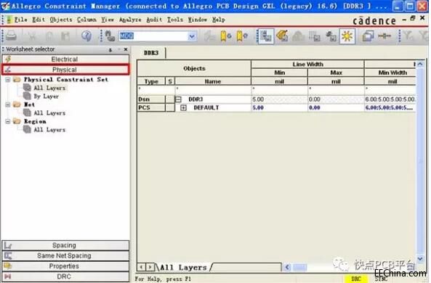Viewport: 431px width, 283px height.
Task: Collapse the Physical Constraint Set folder
Action: pos(8,80)
